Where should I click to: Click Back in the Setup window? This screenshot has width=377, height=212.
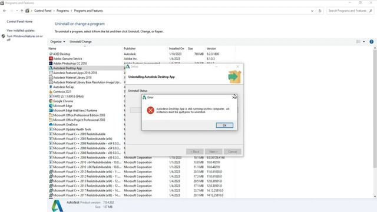(x=195, y=152)
